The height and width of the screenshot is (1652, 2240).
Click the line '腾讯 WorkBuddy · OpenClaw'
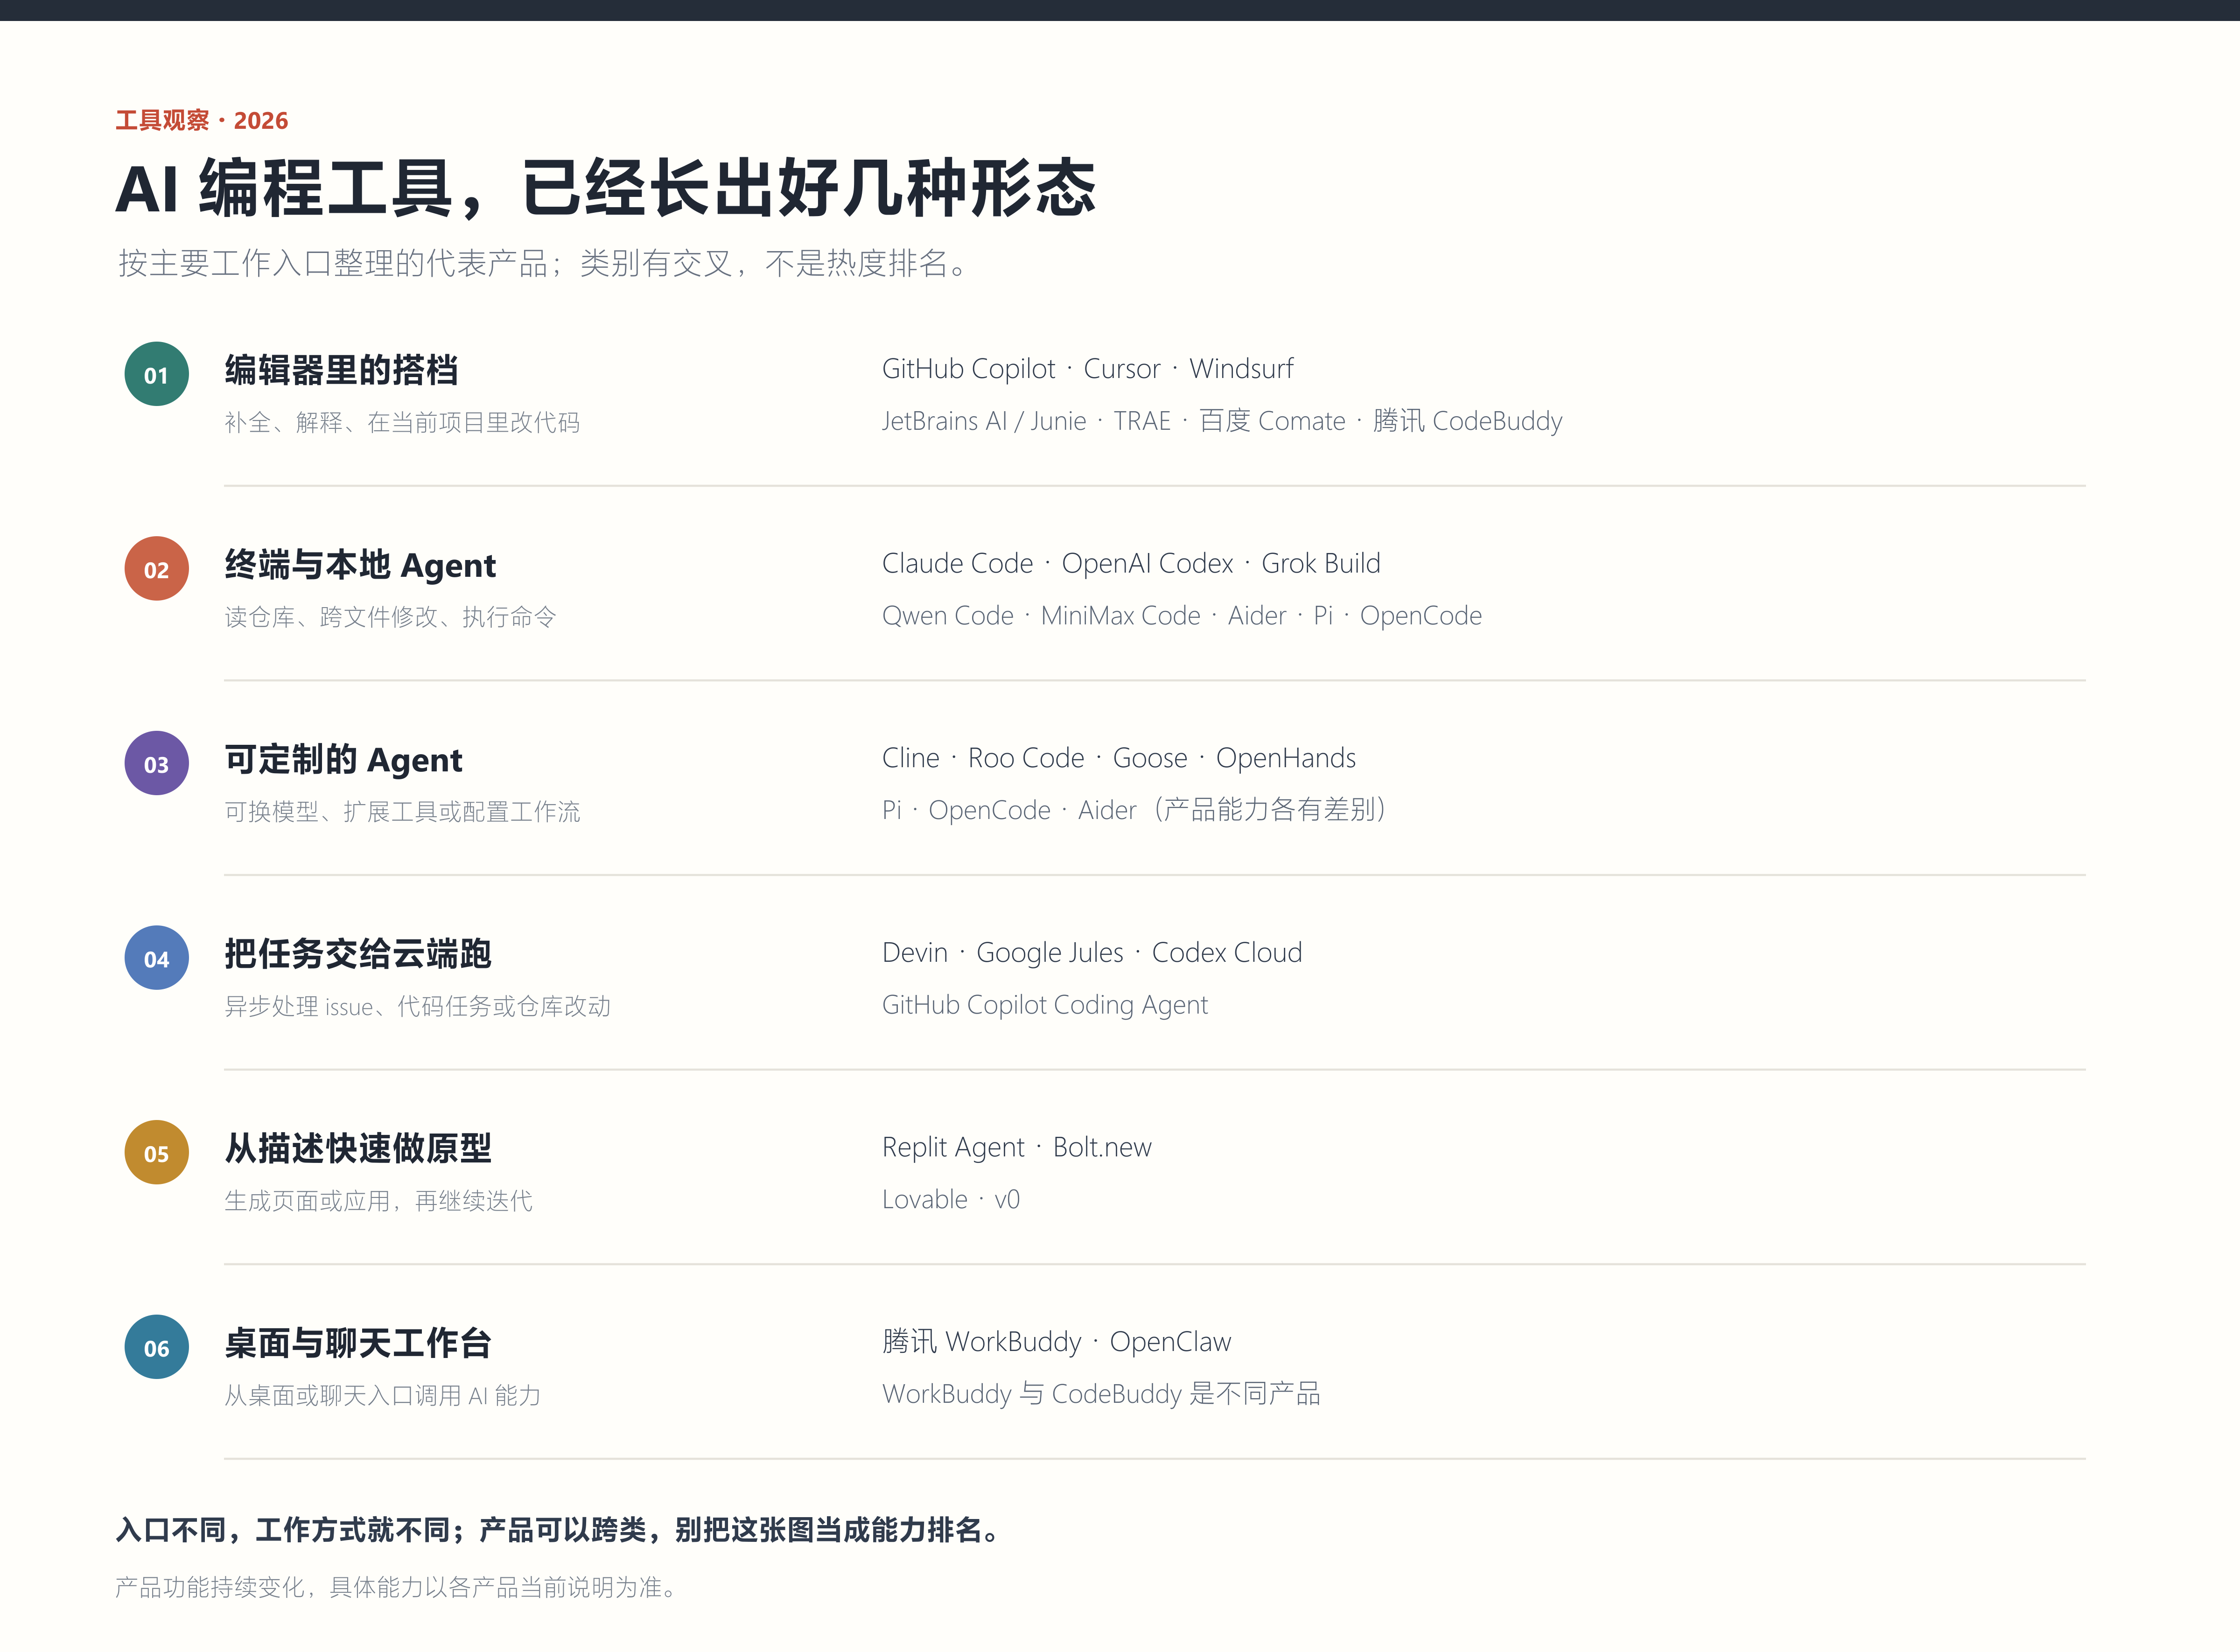click(x=1057, y=1342)
